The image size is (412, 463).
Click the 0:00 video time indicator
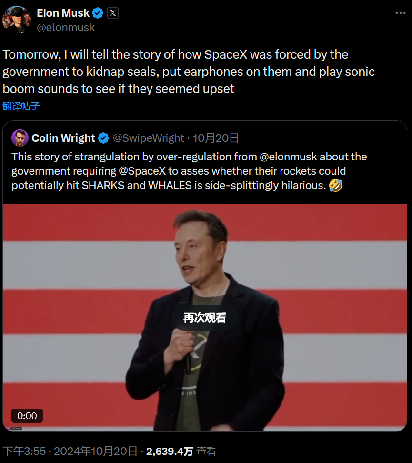click(27, 416)
